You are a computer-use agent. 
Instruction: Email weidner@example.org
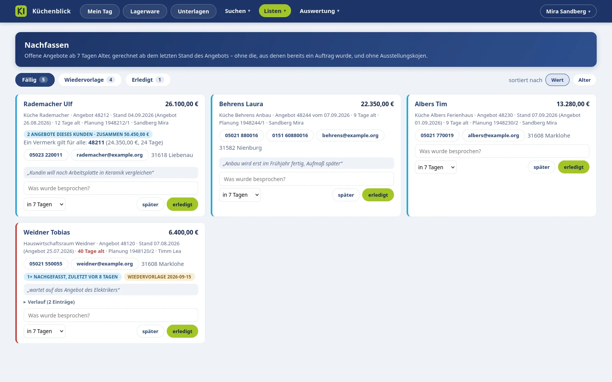(x=105, y=264)
